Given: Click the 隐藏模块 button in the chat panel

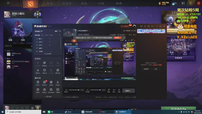Looking at the screenshot, I should (146, 69).
